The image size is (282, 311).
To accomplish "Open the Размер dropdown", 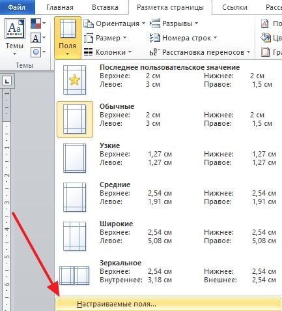I will [x=124, y=38].
